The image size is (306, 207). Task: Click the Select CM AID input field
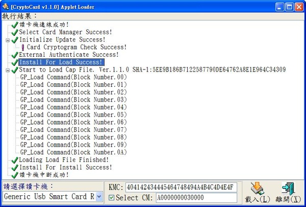pos(196,198)
